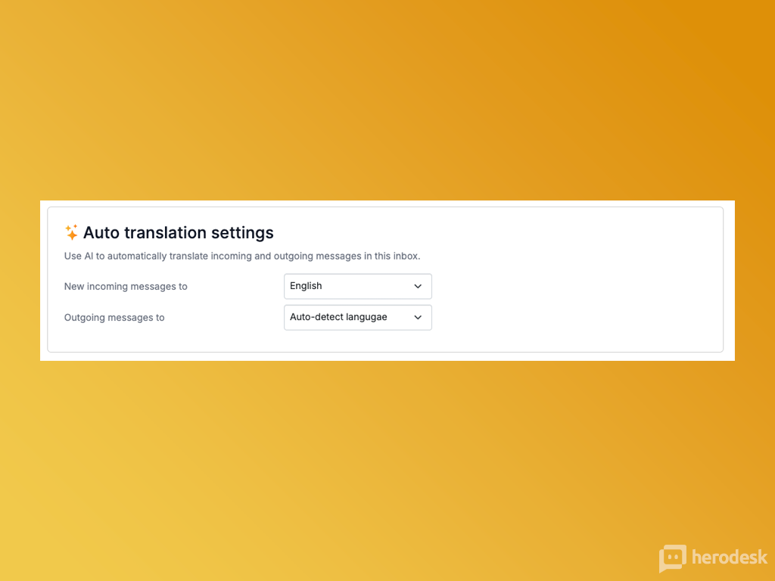The height and width of the screenshot is (581, 775).
Task: Click the word "settings" in the heading
Action: [242, 232]
